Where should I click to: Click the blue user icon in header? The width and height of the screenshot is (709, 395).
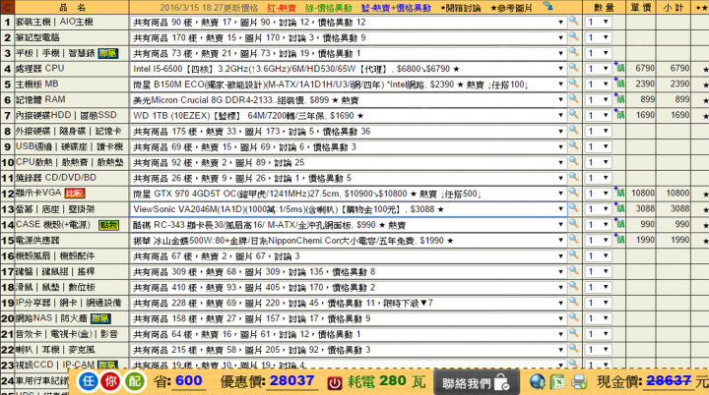[x=548, y=6]
